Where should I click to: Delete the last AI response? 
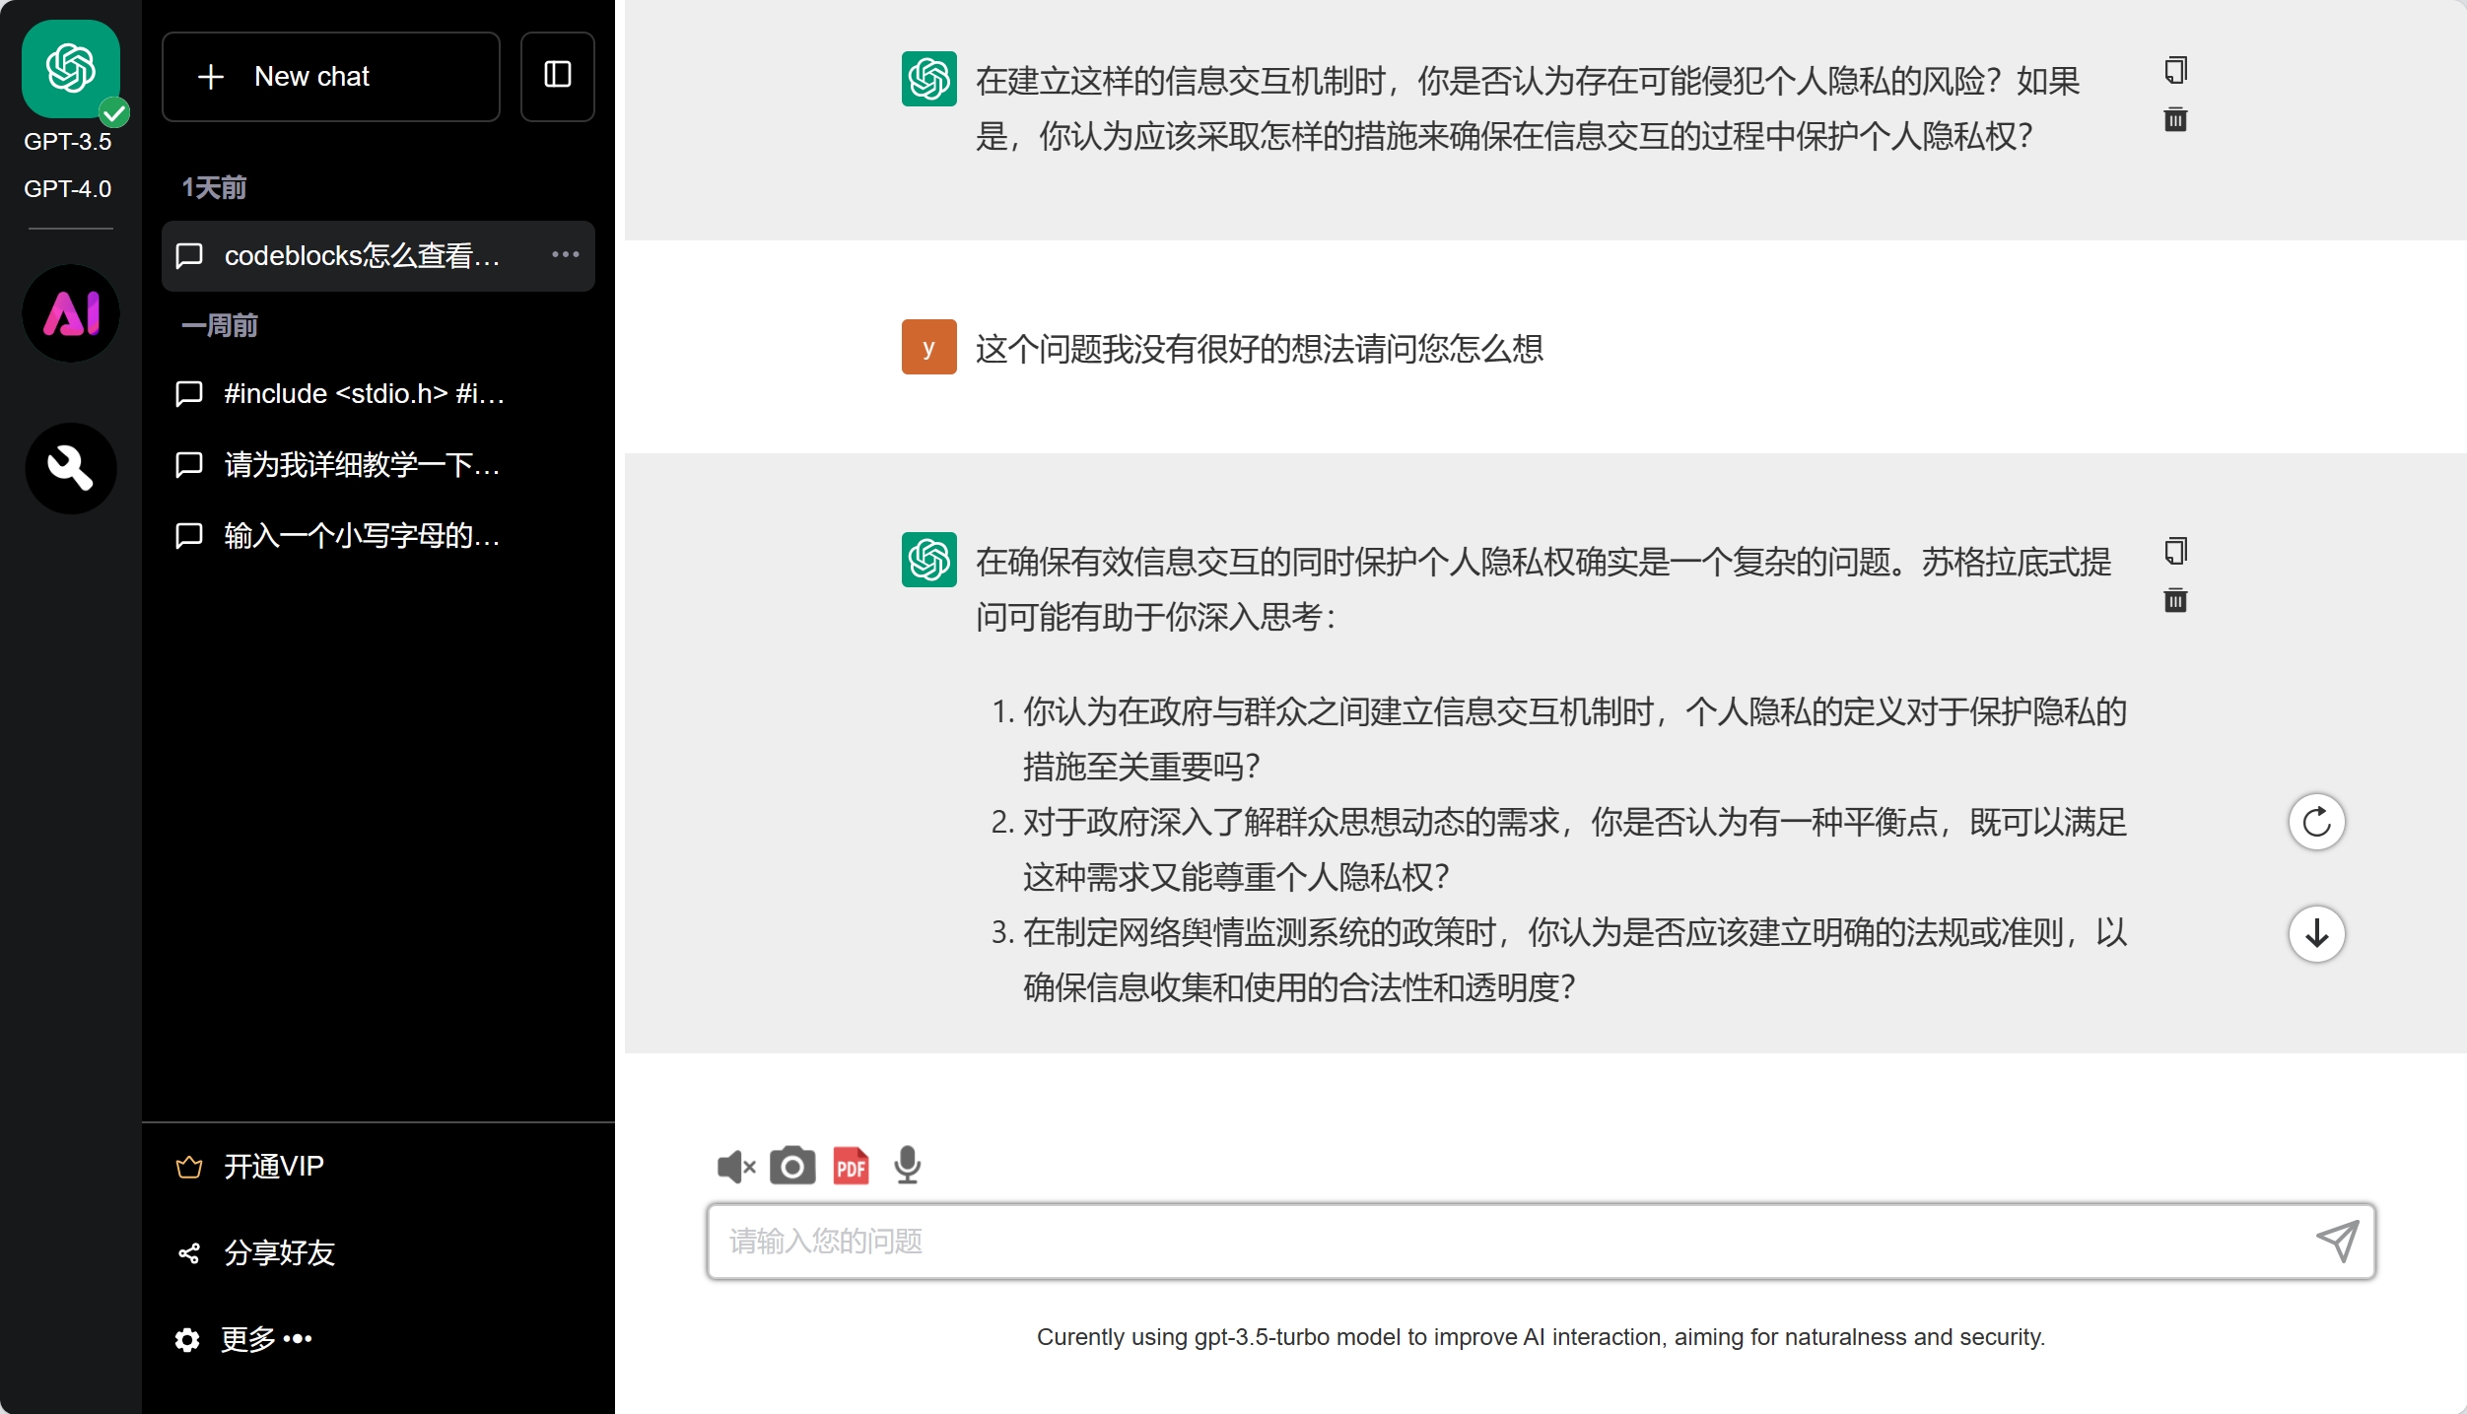click(2175, 600)
